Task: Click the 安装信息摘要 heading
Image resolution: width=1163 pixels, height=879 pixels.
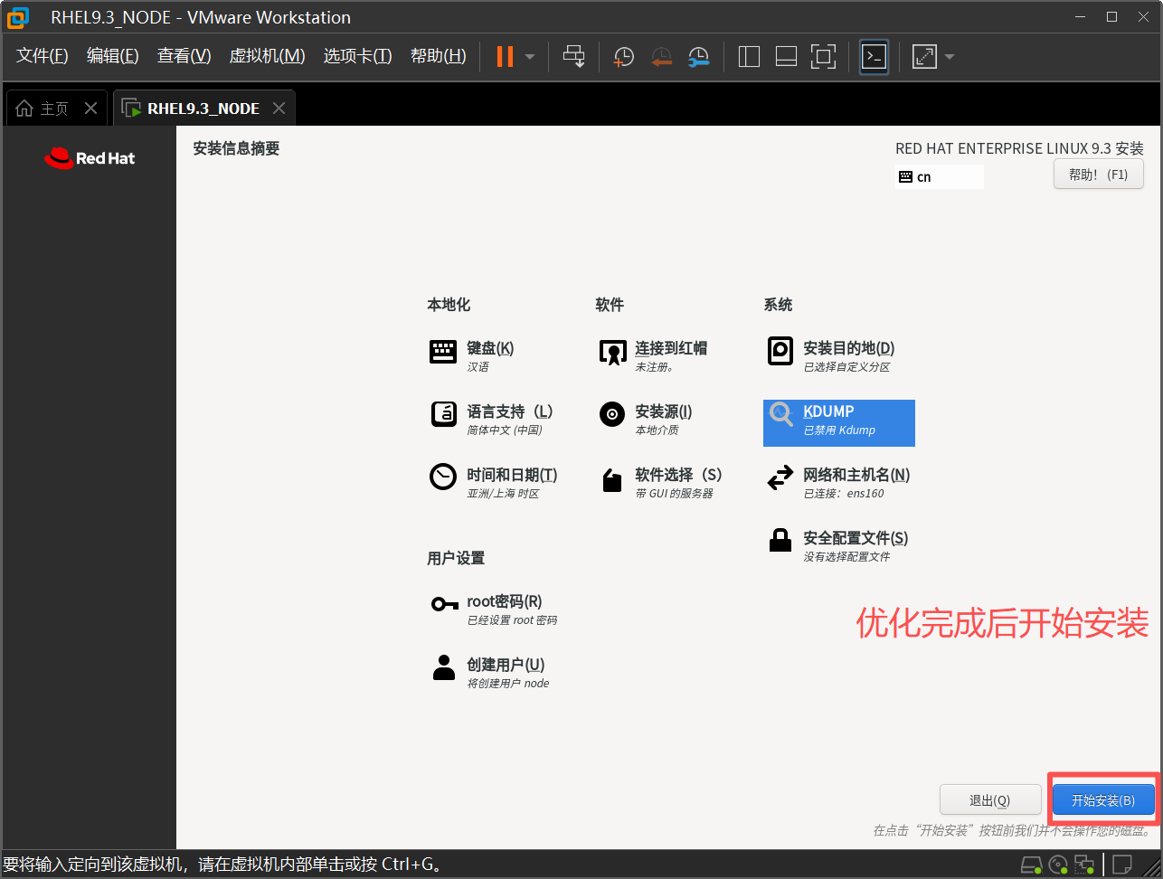Action: click(x=236, y=148)
